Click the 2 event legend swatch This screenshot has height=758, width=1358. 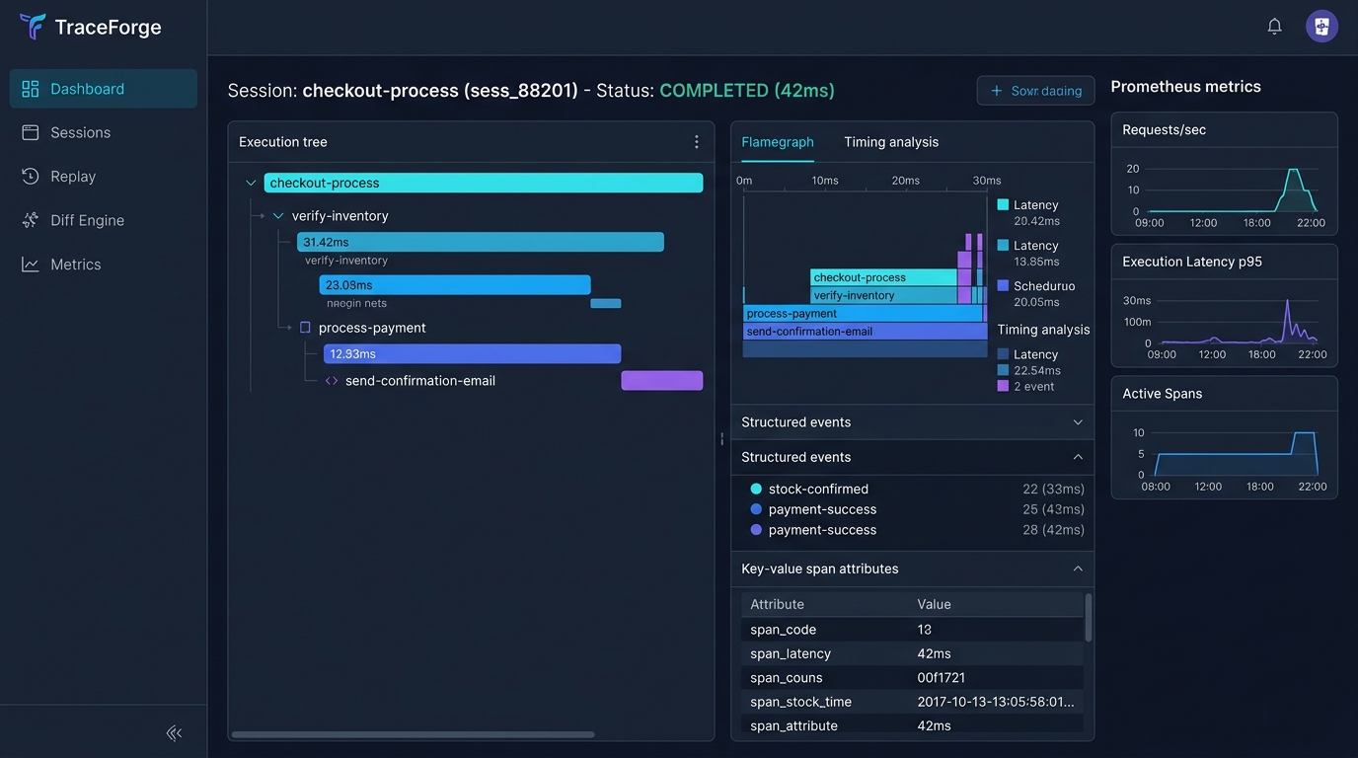click(x=1003, y=386)
